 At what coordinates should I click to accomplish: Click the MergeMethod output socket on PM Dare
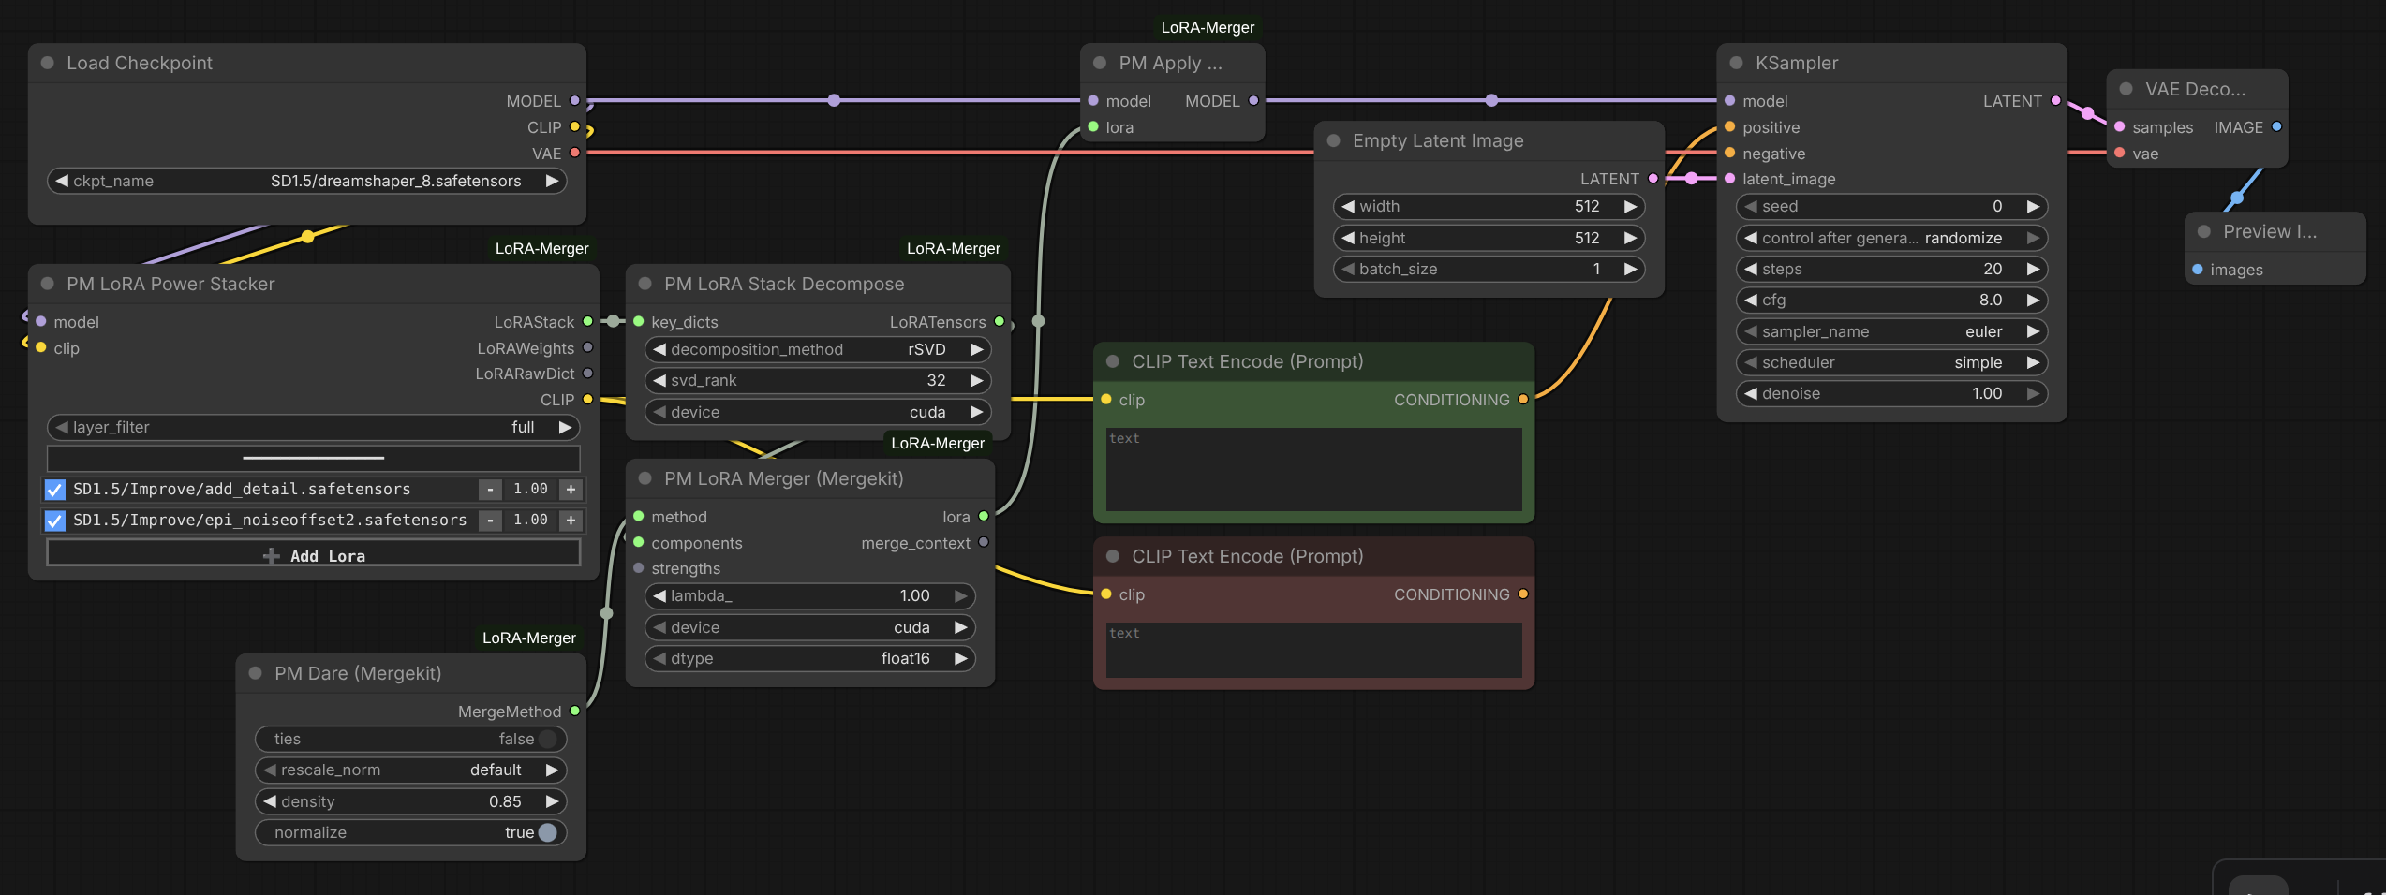pos(575,711)
